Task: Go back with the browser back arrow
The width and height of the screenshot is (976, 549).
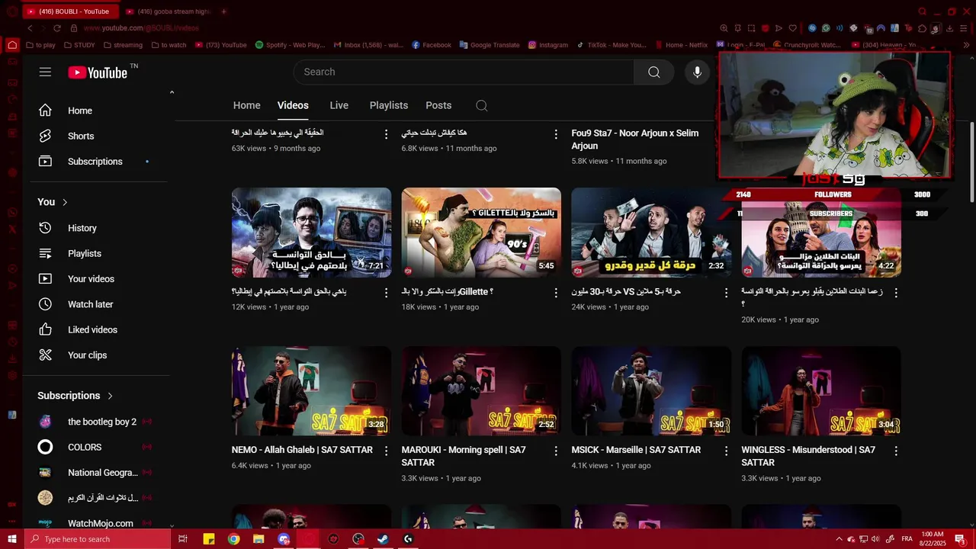Action: (x=30, y=28)
